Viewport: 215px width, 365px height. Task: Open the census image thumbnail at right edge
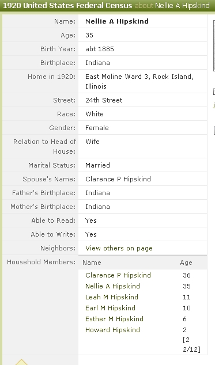pos(214,46)
